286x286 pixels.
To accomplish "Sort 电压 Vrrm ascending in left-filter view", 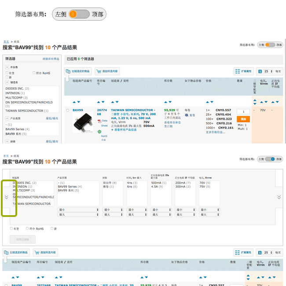I will pyautogui.click(x=261, y=102).
